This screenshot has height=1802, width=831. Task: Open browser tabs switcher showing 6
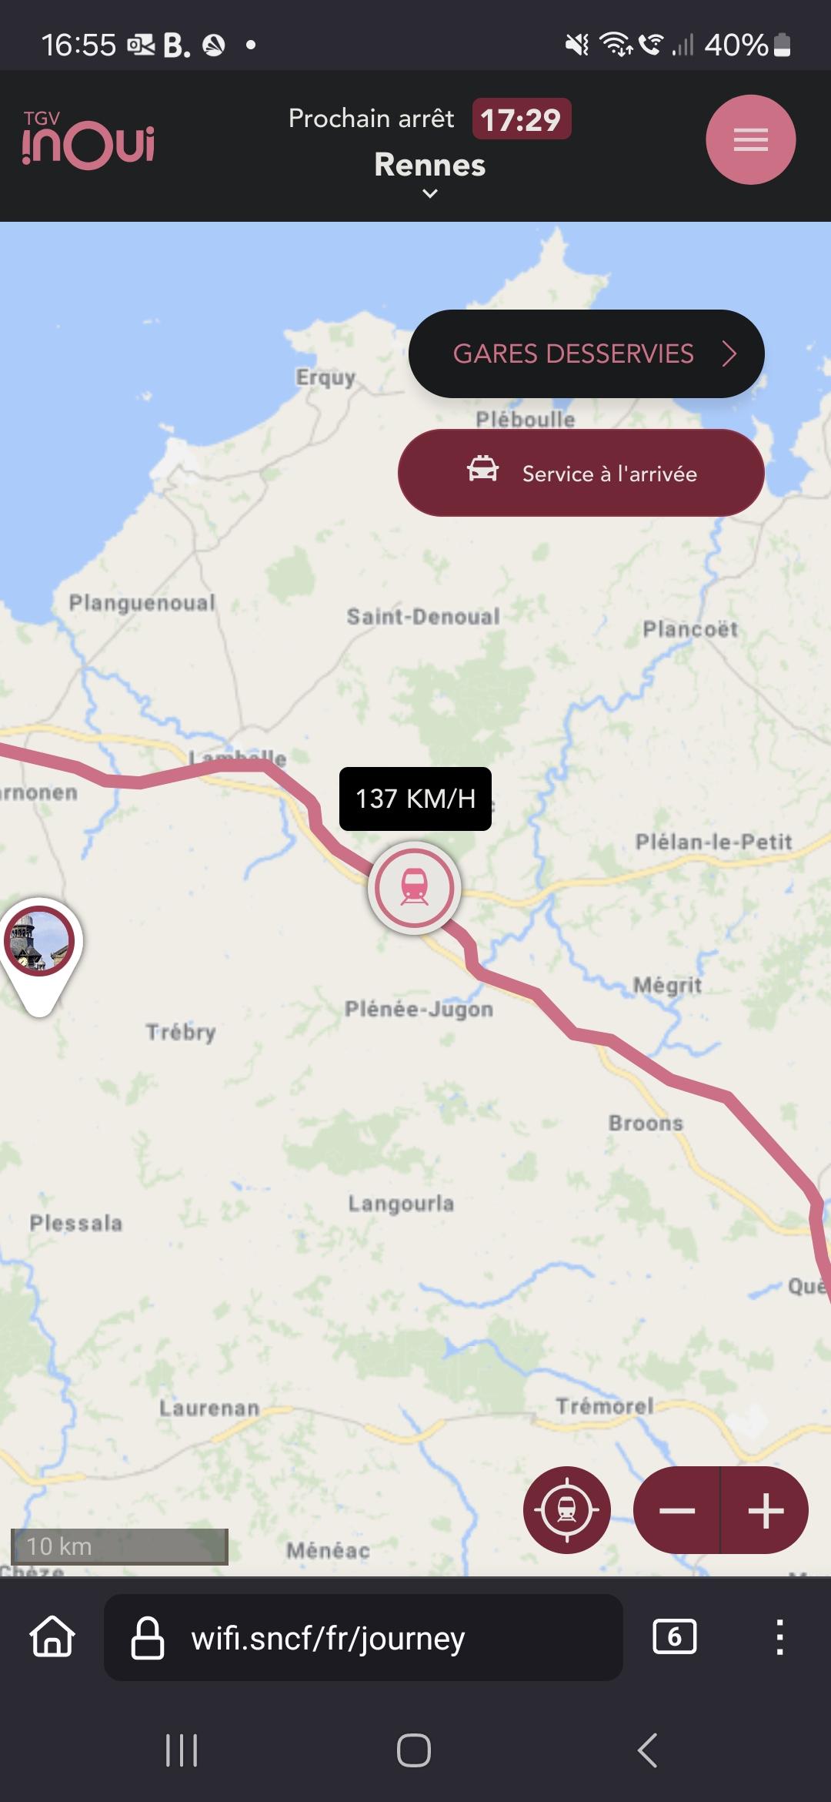674,1636
